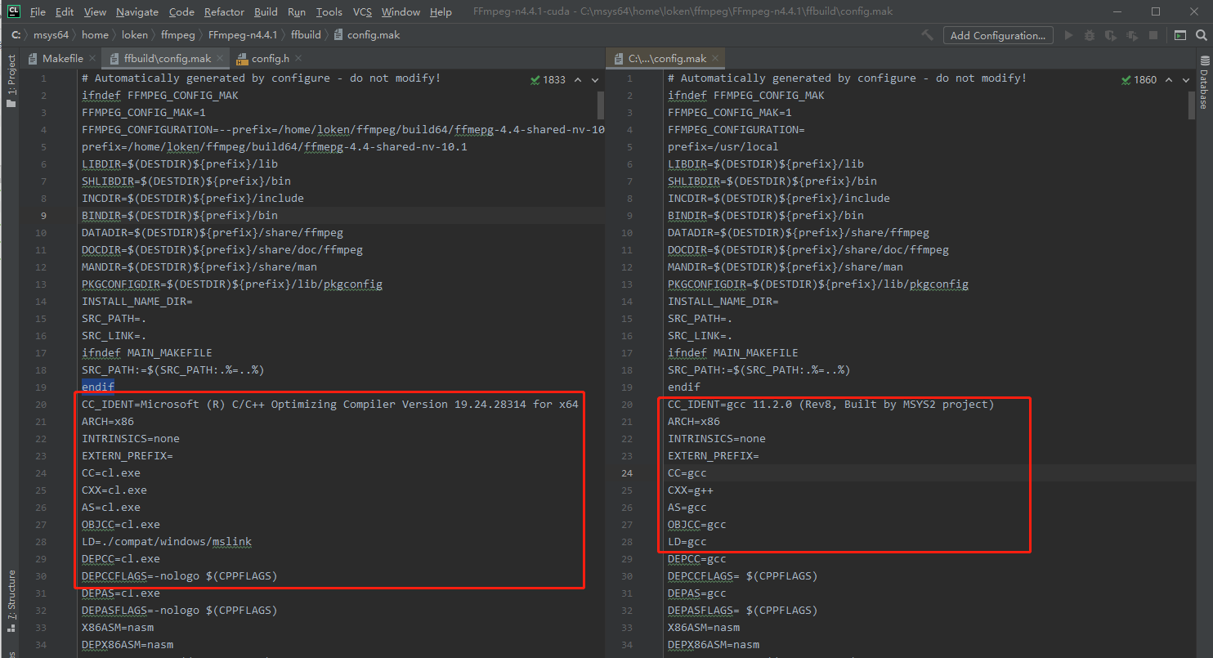Screen dimensions: 1213x658
Task: Open the Code menu
Action: [x=181, y=11]
